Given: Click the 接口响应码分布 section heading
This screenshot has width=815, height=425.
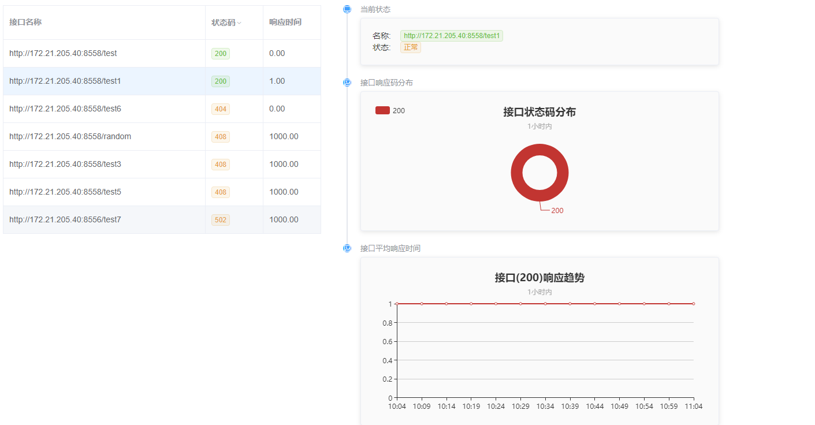Looking at the screenshot, I should coord(386,83).
